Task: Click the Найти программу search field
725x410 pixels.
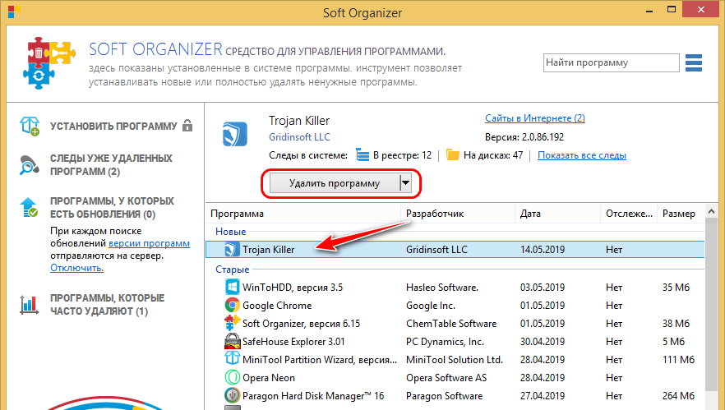Action: (612, 63)
